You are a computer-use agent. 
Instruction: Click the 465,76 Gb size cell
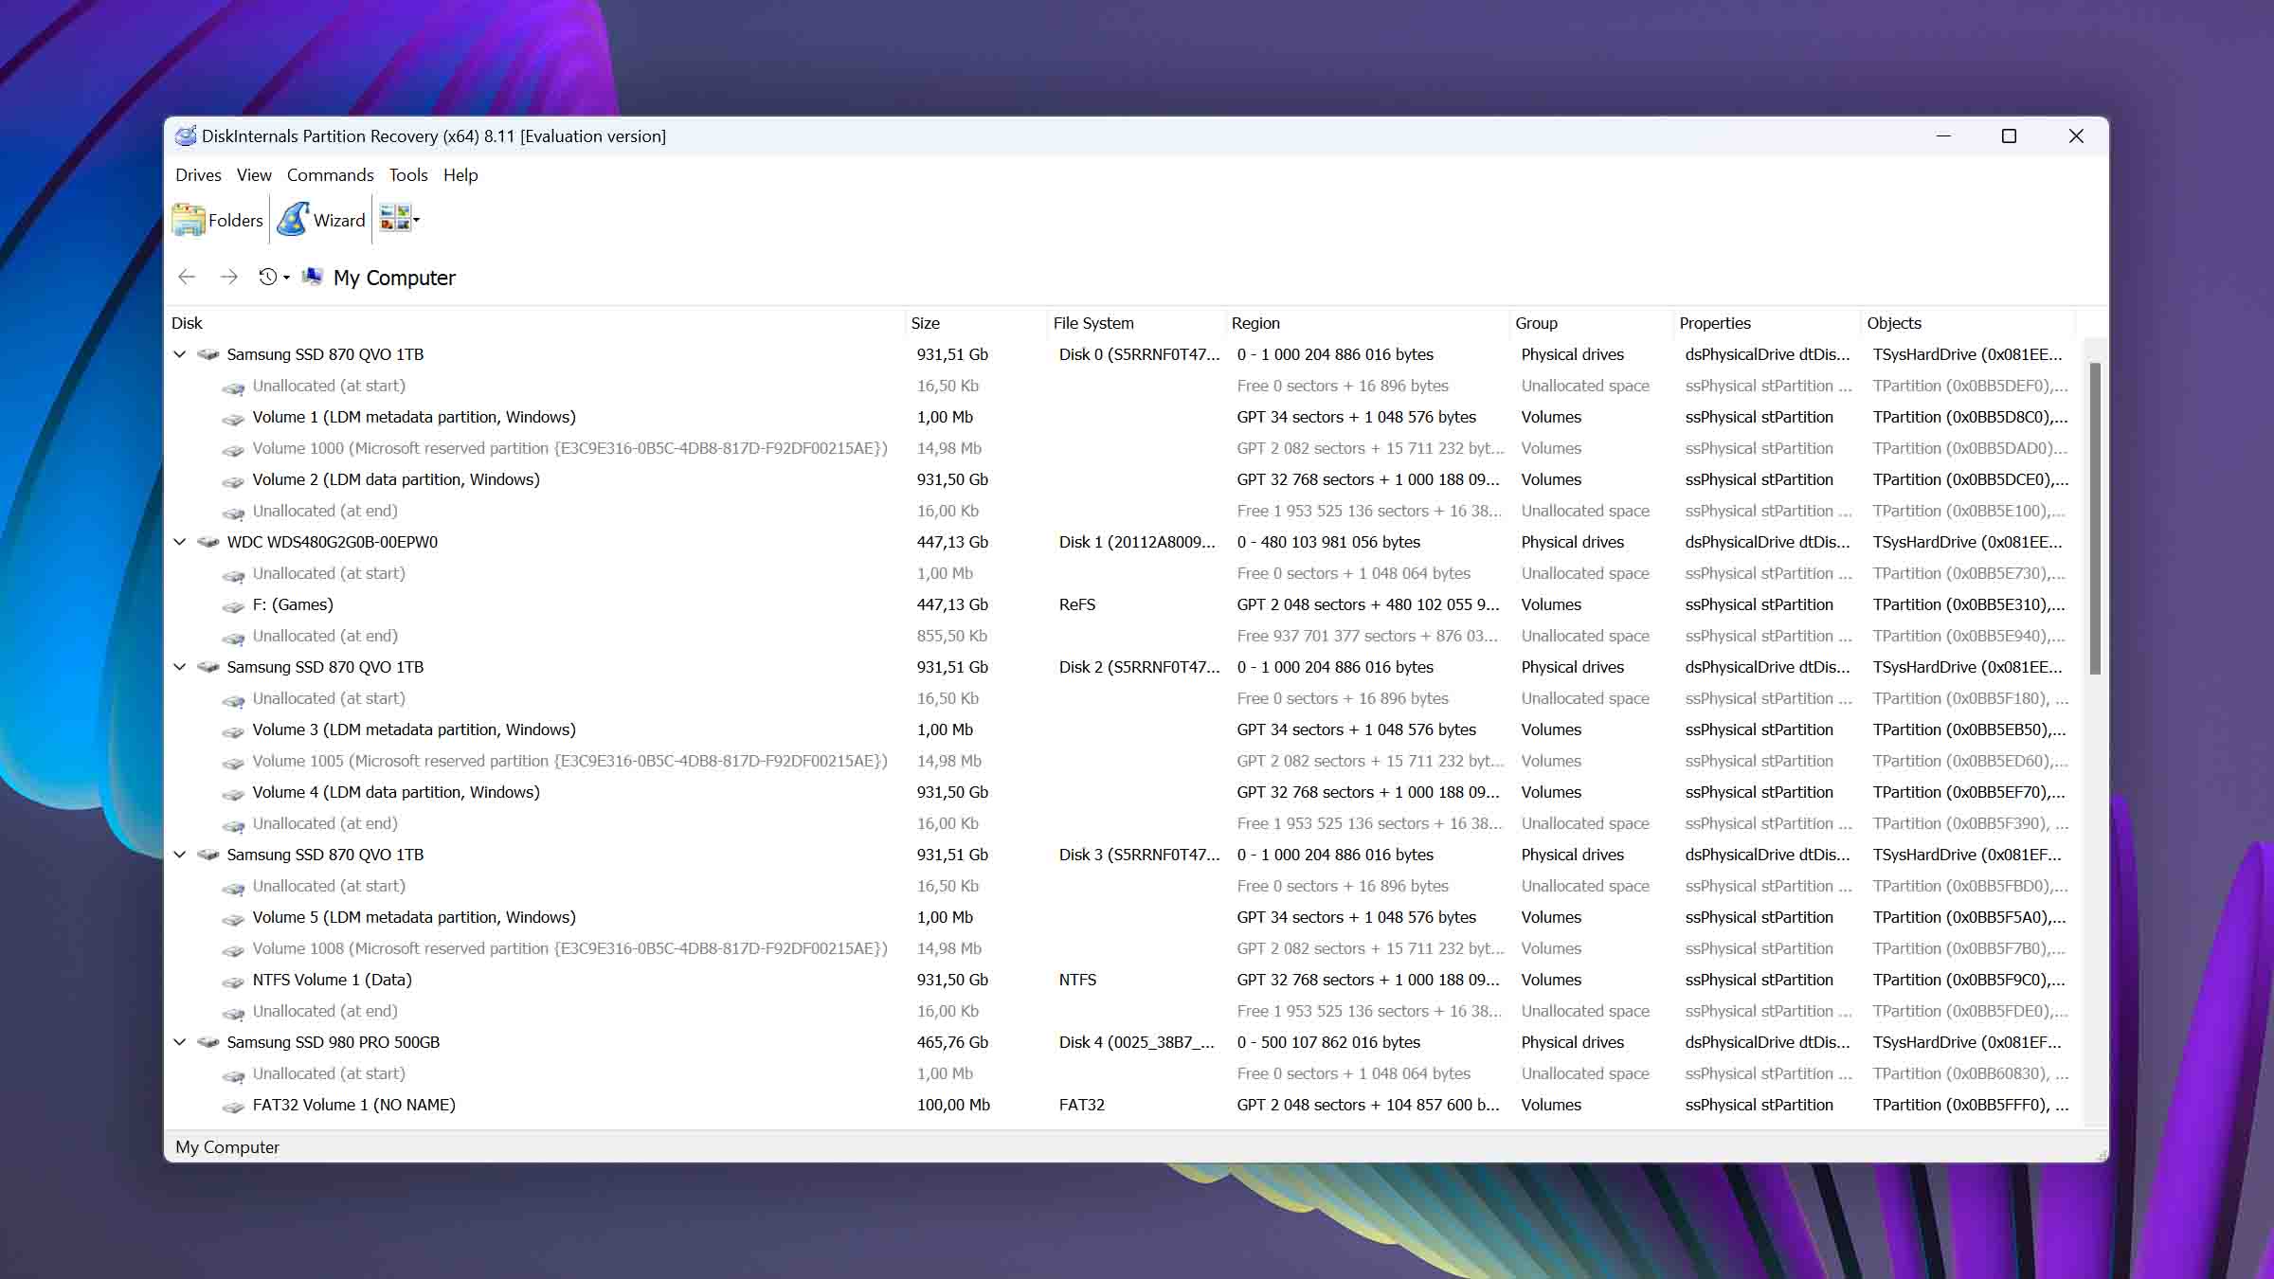pyautogui.click(x=952, y=1042)
